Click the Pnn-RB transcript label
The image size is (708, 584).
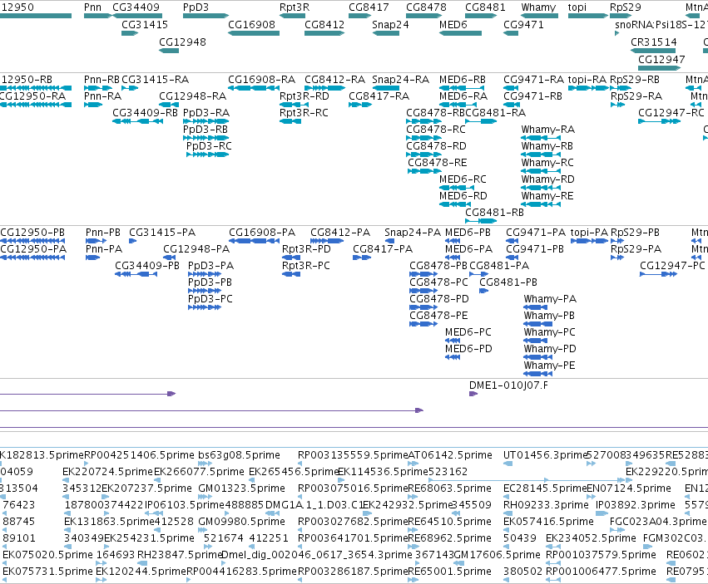(x=101, y=80)
